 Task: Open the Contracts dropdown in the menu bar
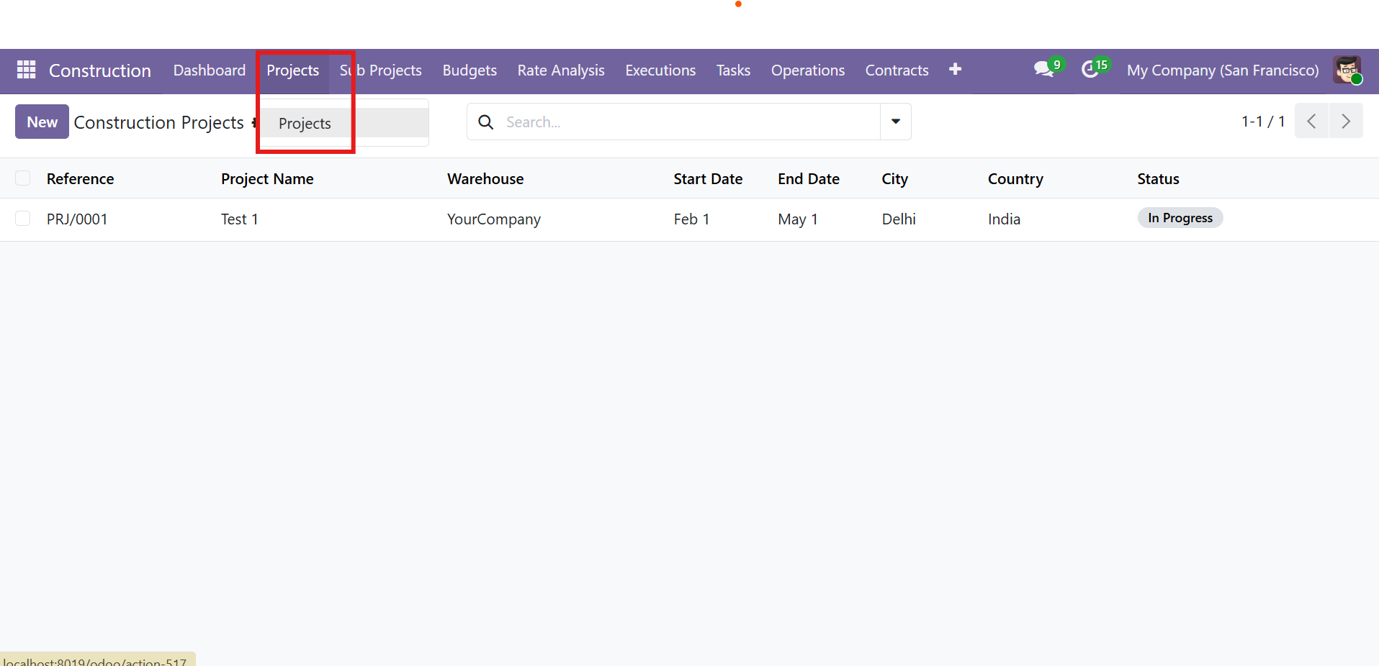point(897,70)
